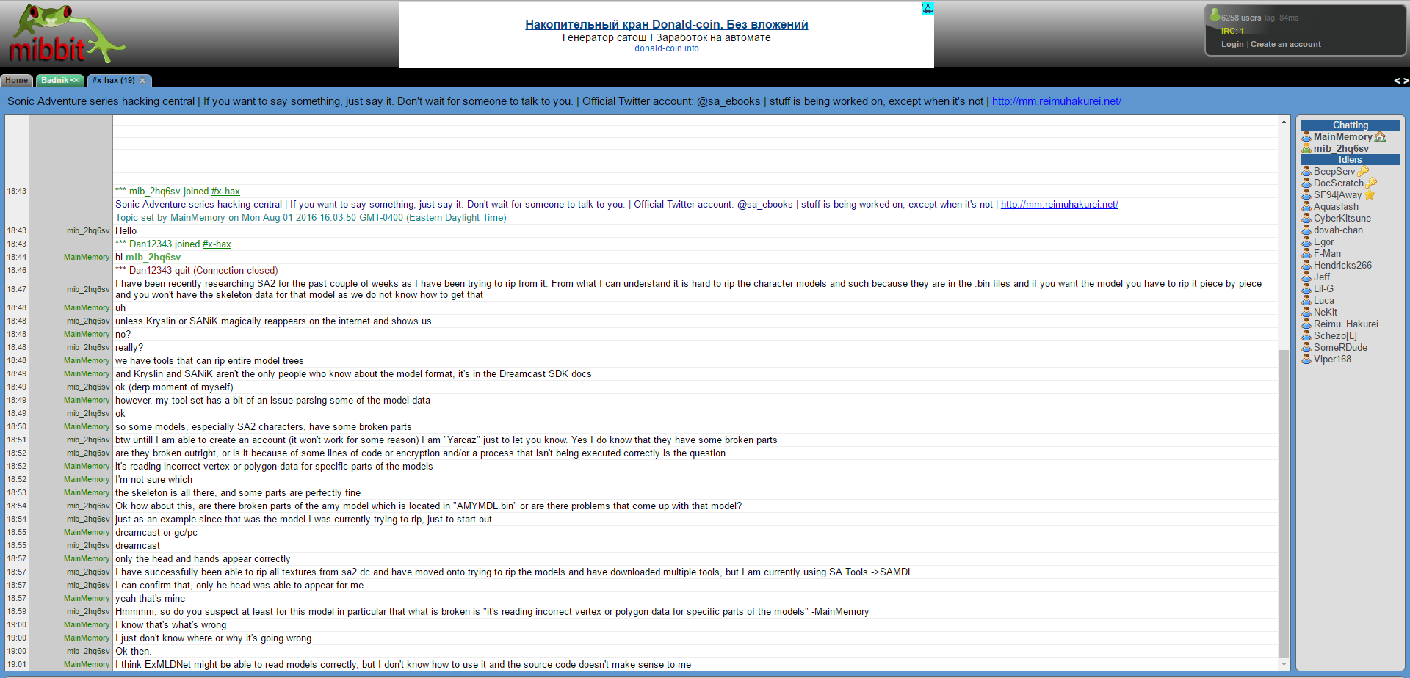1410x678 pixels.
Task: Click the green users count icon
Action: (1215, 15)
